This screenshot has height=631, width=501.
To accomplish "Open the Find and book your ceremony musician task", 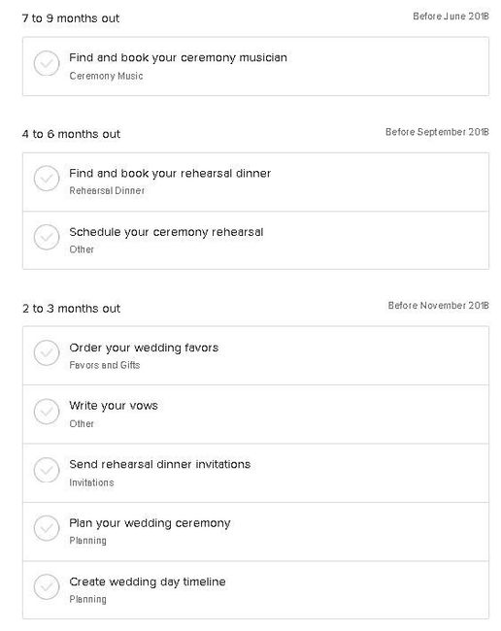I will [178, 58].
